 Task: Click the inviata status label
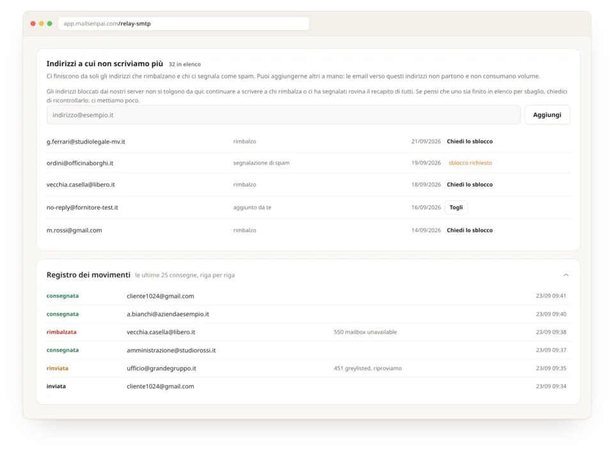(56, 386)
